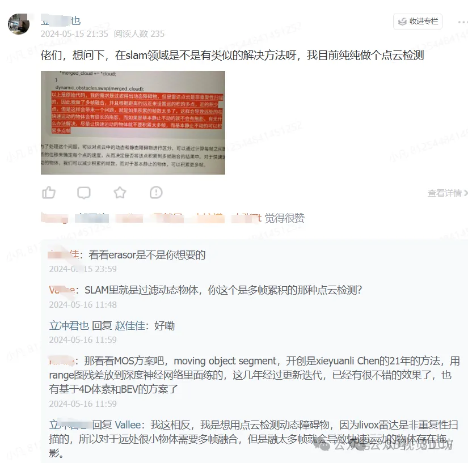This screenshot has height=463, width=468.
Task: Open the poster's avatar photo
Action: pyautogui.click(x=19, y=24)
